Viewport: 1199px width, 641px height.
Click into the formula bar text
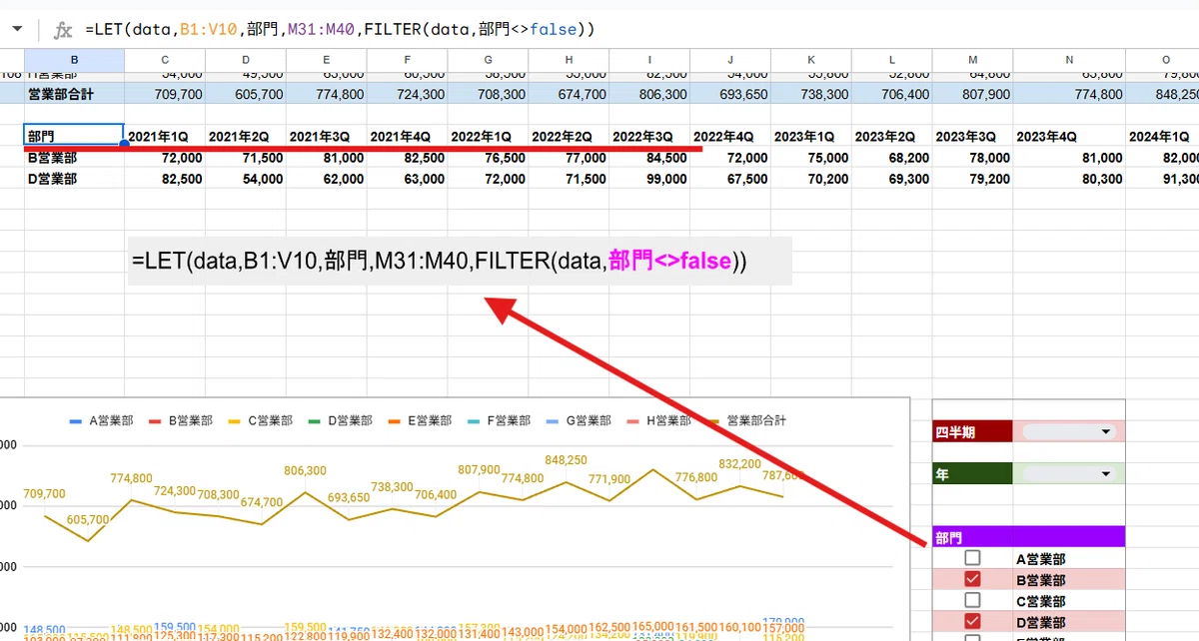(x=340, y=30)
